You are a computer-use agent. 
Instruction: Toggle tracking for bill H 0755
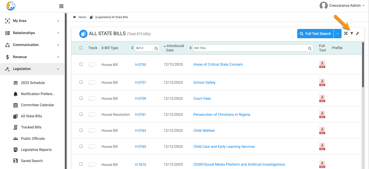92,64
